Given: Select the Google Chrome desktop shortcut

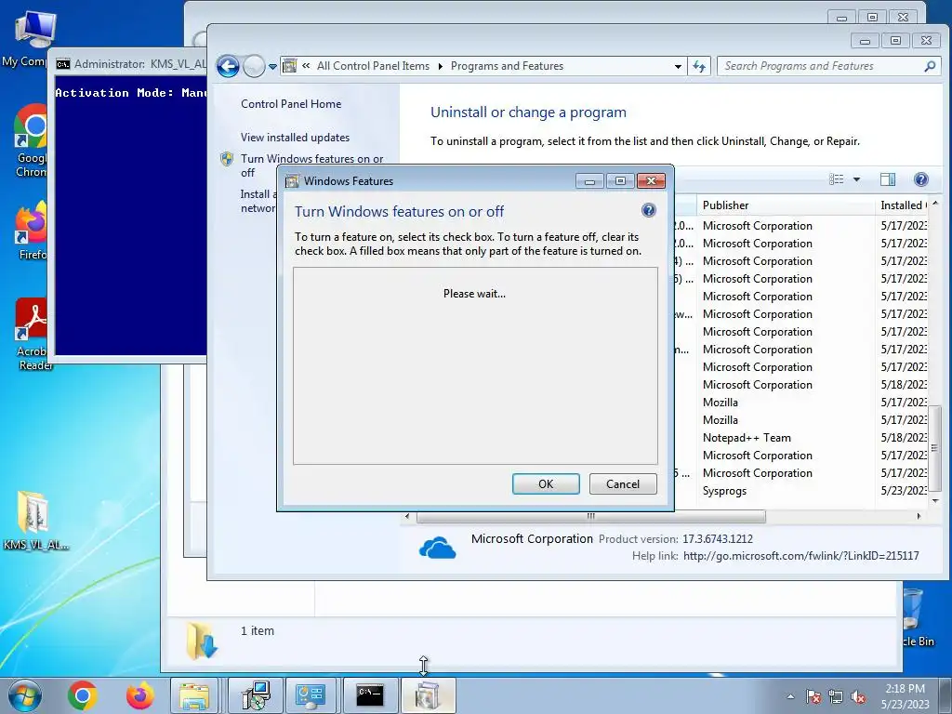Looking at the screenshot, I should tap(32, 141).
